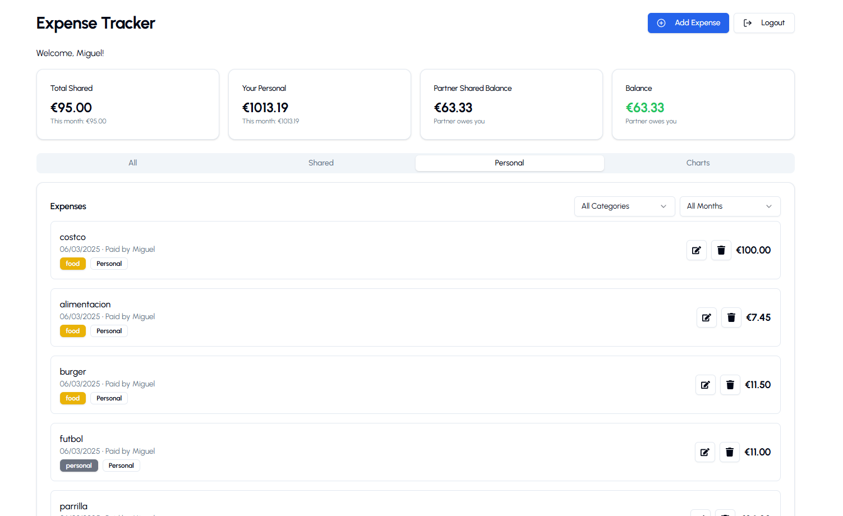Click the Personal badge on burger
Viewport: 843px width, 516px height.
pos(109,398)
